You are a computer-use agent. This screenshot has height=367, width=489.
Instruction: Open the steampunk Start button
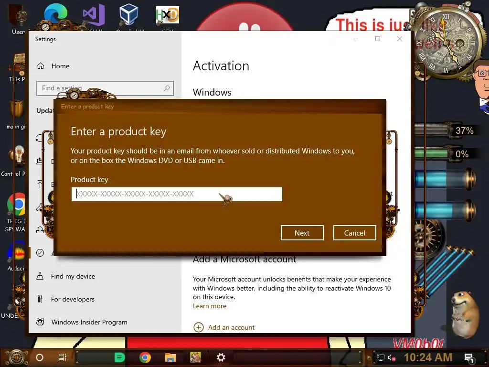coord(16,357)
